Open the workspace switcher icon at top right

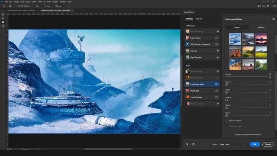point(268,6)
